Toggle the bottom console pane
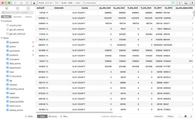This screenshot has width=195, height=119. [186, 3]
